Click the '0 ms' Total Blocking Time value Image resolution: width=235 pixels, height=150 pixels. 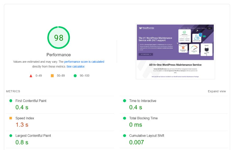click(x=136, y=125)
